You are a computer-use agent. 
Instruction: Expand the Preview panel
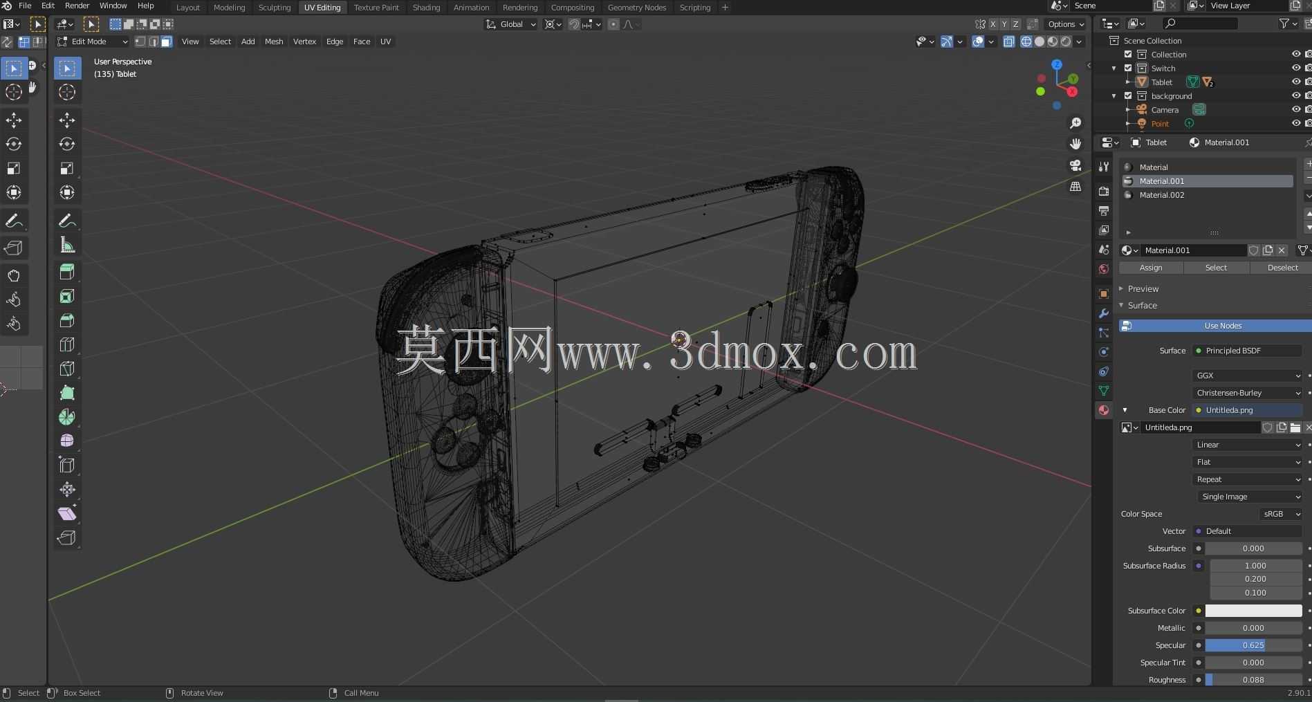(1143, 289)
